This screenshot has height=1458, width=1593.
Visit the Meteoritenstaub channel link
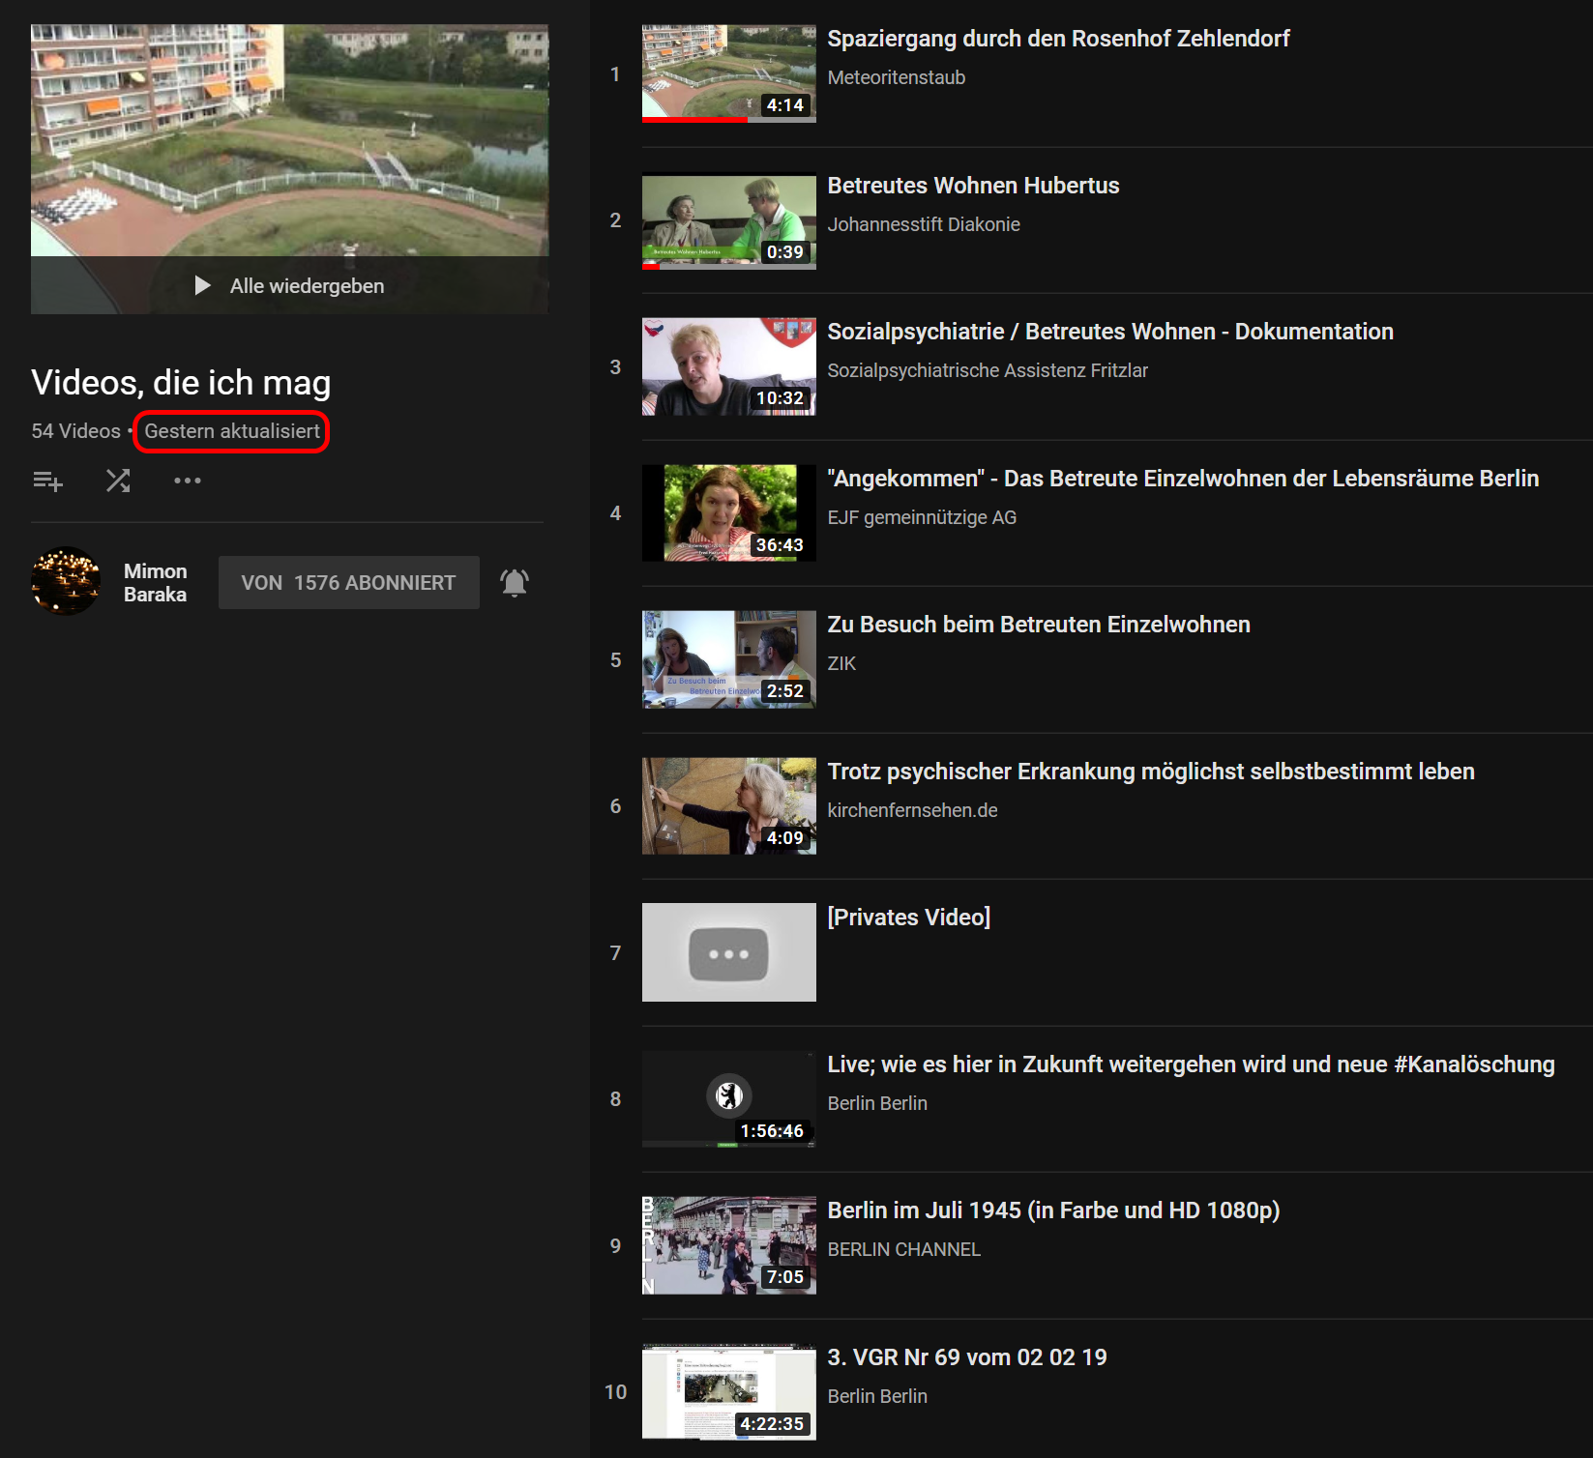[897, 77]
